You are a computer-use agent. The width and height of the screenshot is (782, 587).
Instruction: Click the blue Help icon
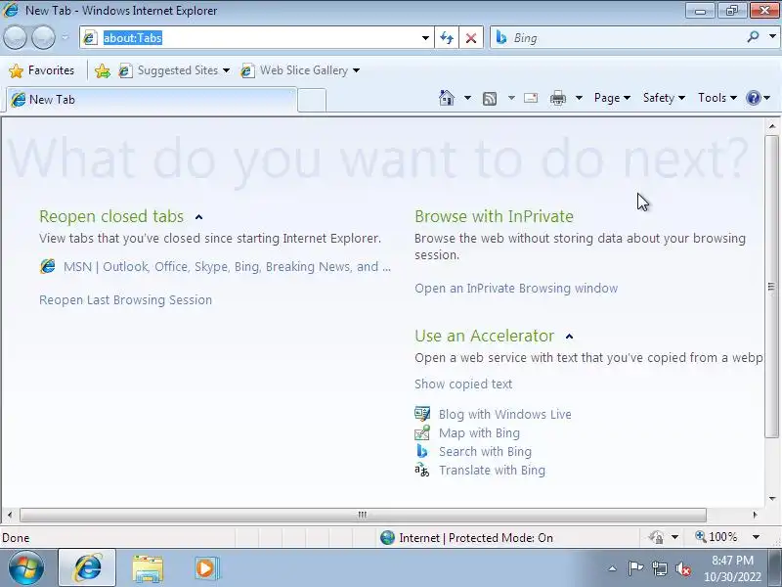coord(753,98)
